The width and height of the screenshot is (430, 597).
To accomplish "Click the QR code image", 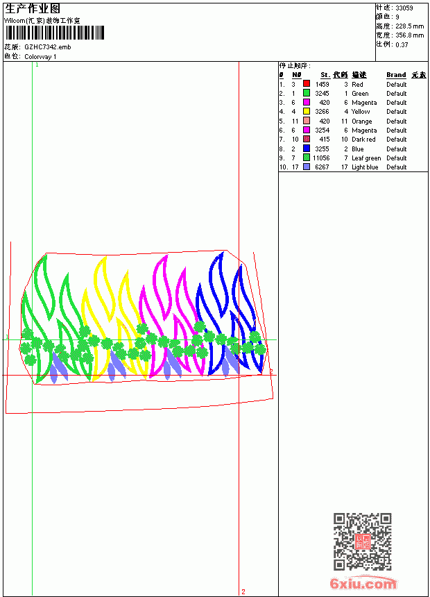I will tap(363, 541).
